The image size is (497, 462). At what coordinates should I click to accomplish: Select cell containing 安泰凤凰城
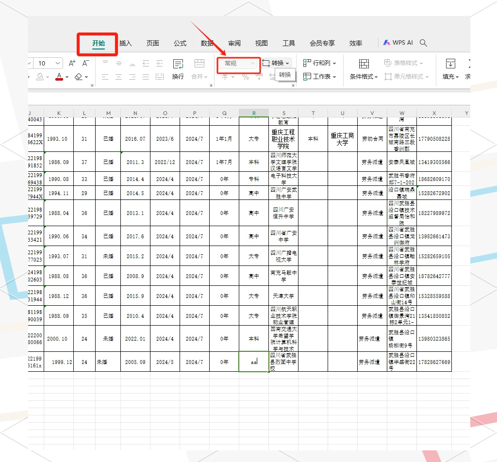(402, 162)
